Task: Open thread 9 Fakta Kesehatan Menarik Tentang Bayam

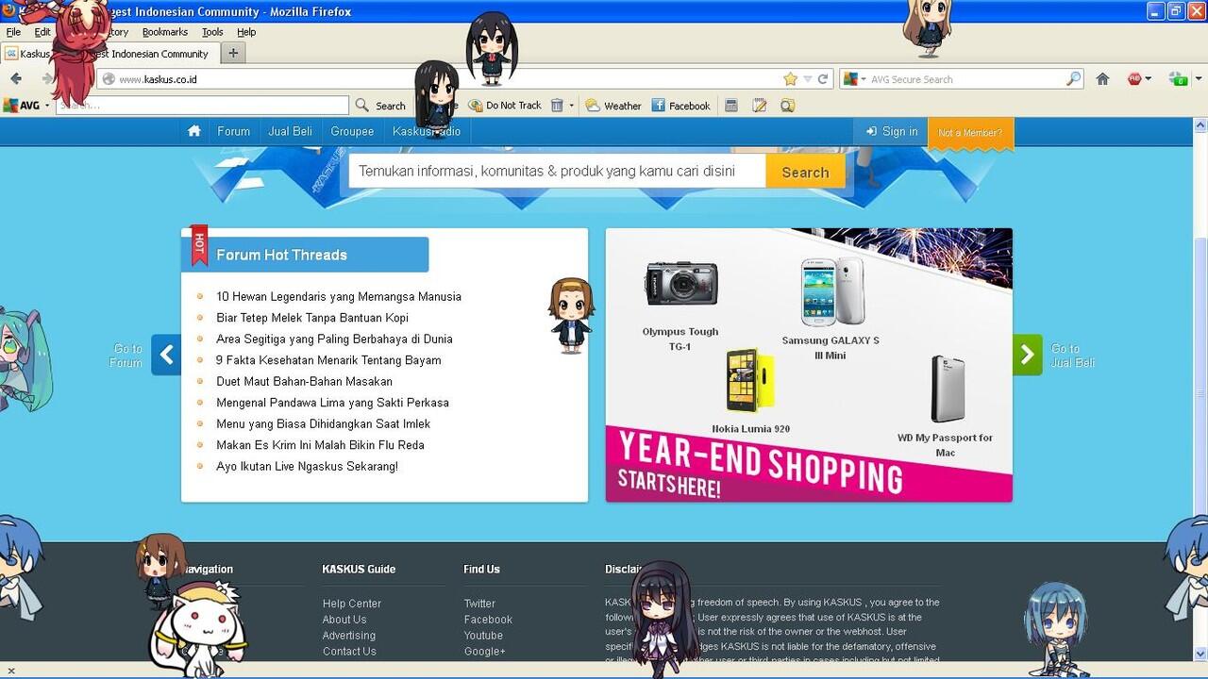Action: point(328,360)
